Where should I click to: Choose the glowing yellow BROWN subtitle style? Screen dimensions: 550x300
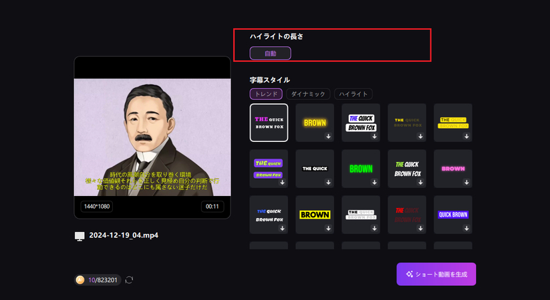click(315, 123)
